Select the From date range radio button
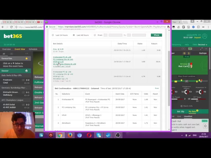The height and width of the screenshot is (158, 211). coord(95,35)
